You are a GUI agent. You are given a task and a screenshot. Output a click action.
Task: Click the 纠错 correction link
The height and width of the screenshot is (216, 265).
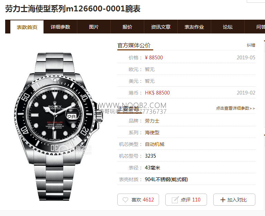pyautogui.click(x=251, y=45)
